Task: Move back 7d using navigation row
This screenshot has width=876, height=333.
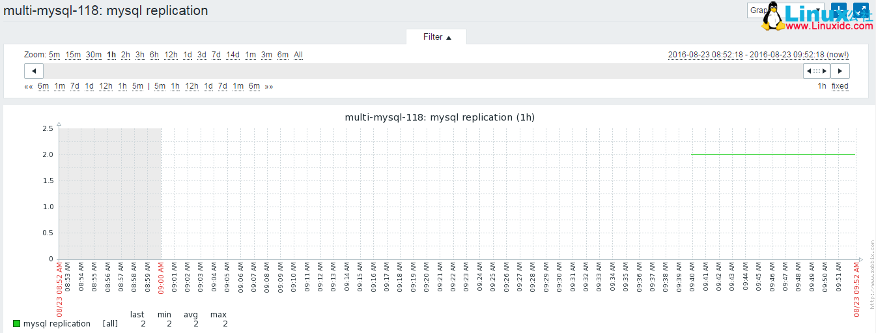Action: coord(75,86)
